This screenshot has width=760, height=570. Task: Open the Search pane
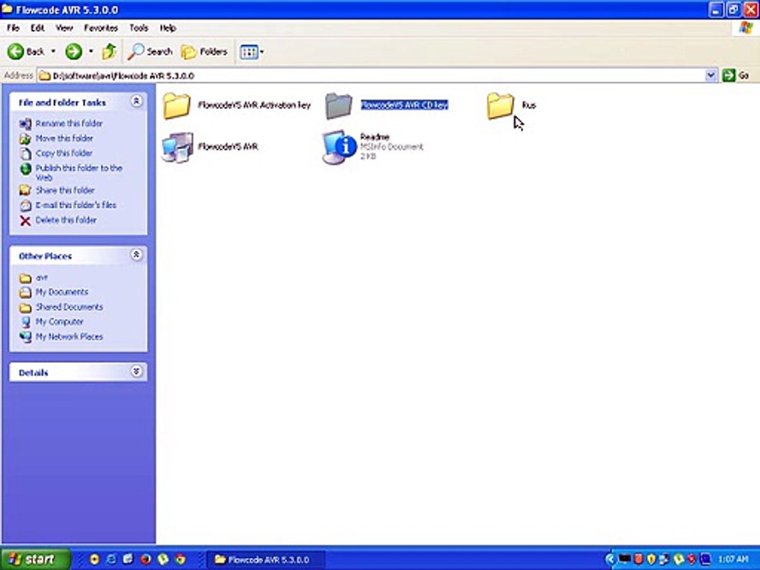[x=150, y=51]
